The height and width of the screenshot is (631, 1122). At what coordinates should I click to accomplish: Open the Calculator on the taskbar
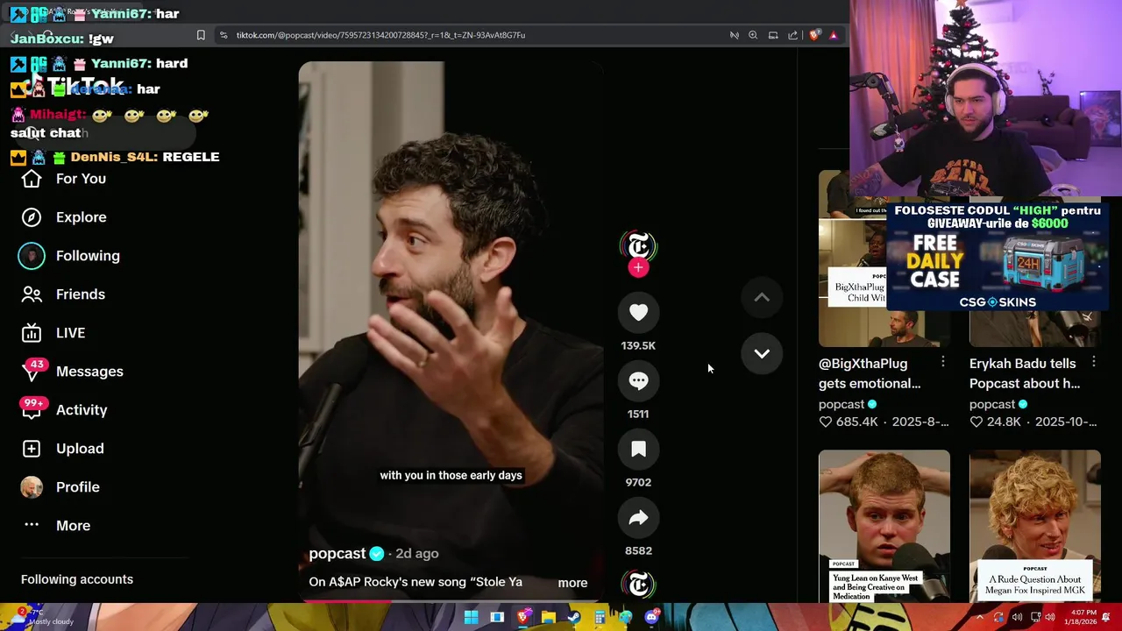600,617
